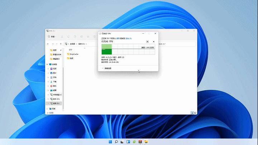Select 桌面 in the navigation pane

(x=53, y=91)
